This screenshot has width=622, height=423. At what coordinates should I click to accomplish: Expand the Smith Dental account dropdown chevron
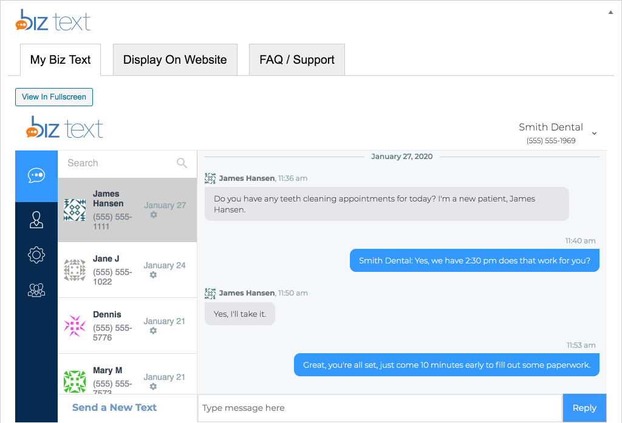pyautogui.click(x=594, y=134)
